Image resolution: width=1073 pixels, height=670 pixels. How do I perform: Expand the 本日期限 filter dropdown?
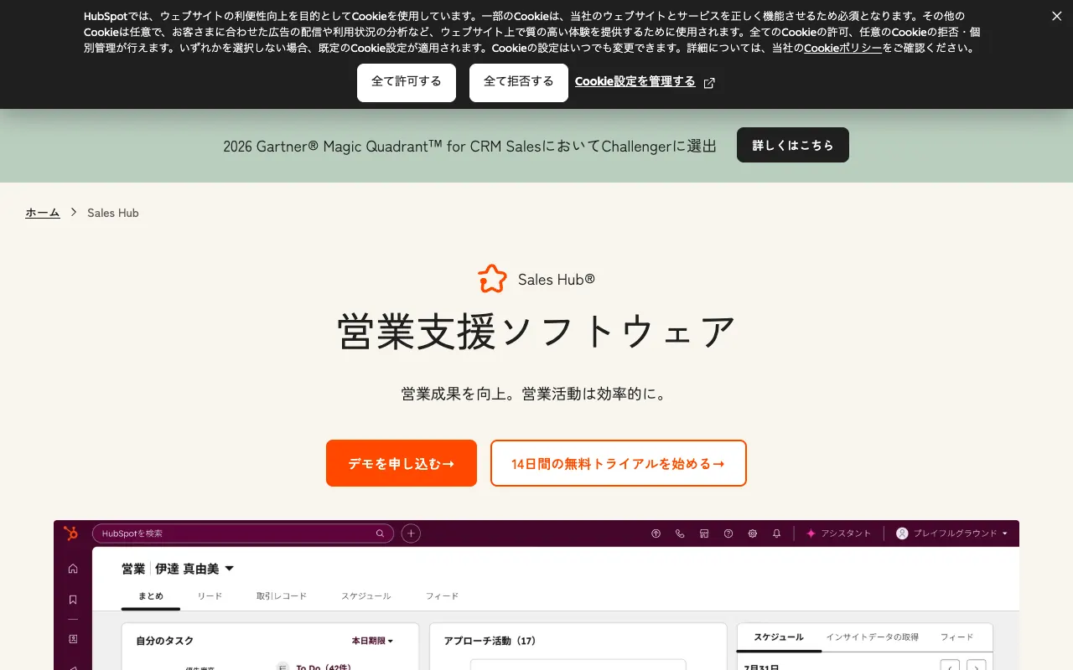[372, 641]
